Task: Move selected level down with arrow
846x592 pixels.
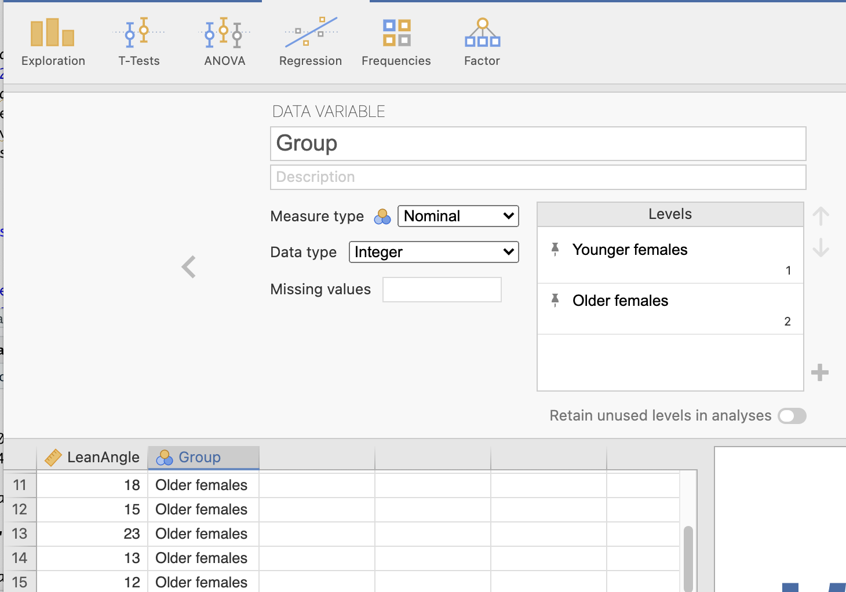Action: (x=821, y=249)
